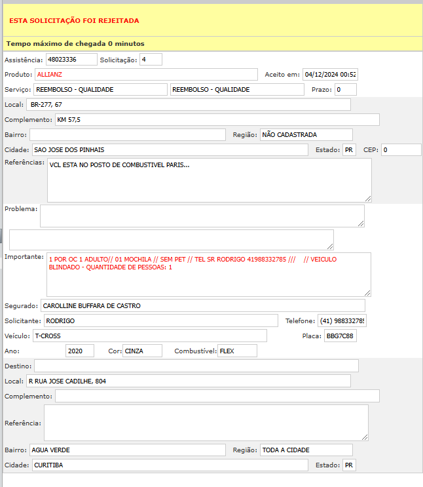423x487 pixels.
Task: Click the Solicitação field showing 4
Action: 150,60
